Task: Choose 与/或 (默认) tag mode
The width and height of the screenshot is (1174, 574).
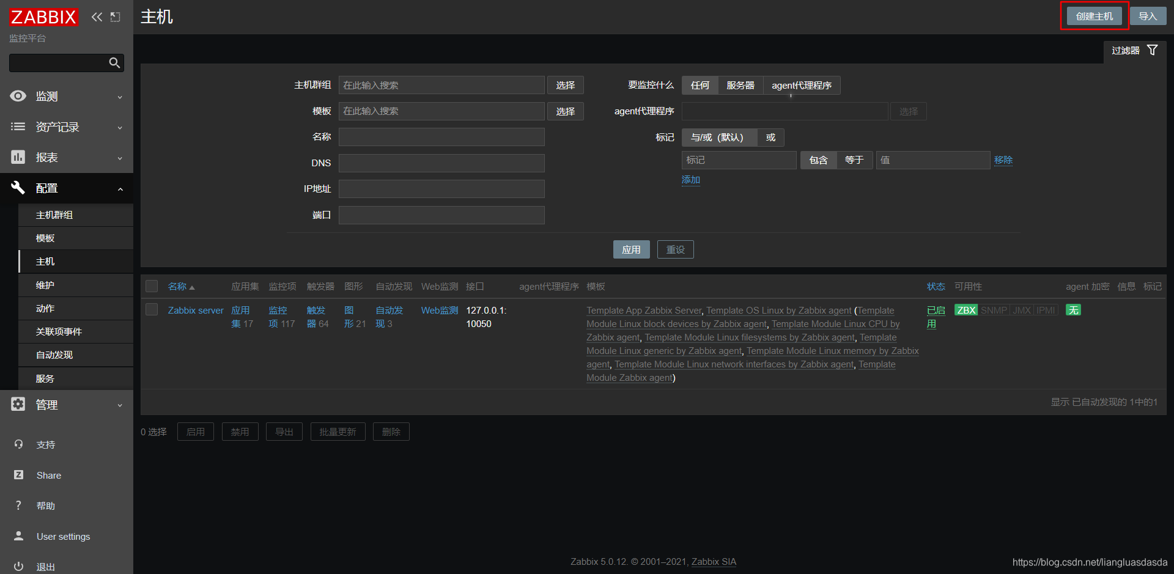Action: [x=719, y=138]
